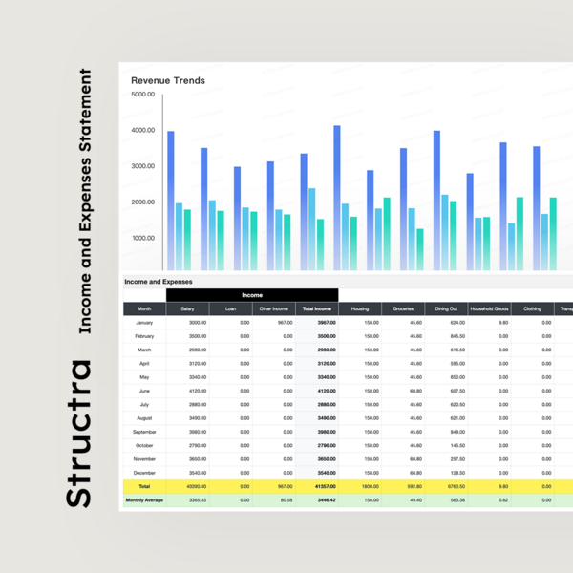Click the Other Income column header
573x573 pixels.
tap(274, 308)
